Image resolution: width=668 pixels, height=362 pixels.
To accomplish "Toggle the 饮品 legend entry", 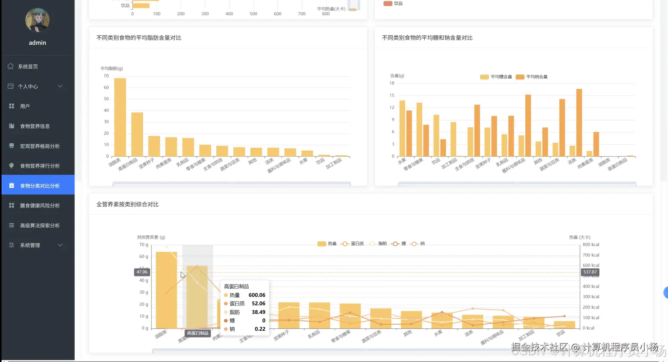I will coord(393,3).
